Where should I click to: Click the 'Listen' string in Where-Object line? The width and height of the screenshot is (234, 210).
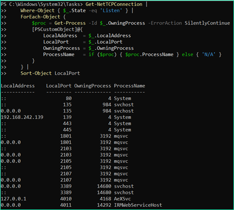pos(111,11)
